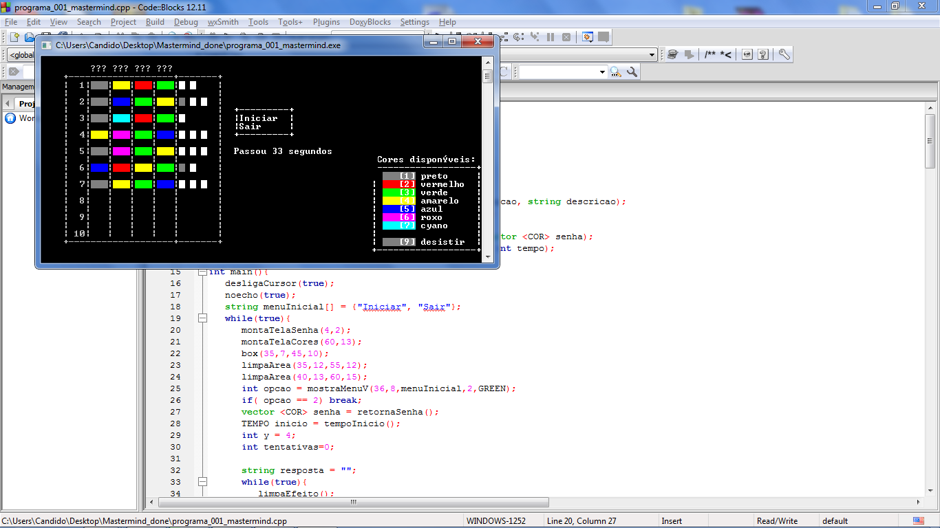This screenshot has width=940, height=528.
Task: Click the search options wrench icon
Action: [x=632, y=71]
